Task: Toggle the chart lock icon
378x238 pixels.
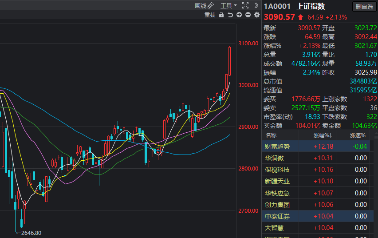Action: pos(221,15)
